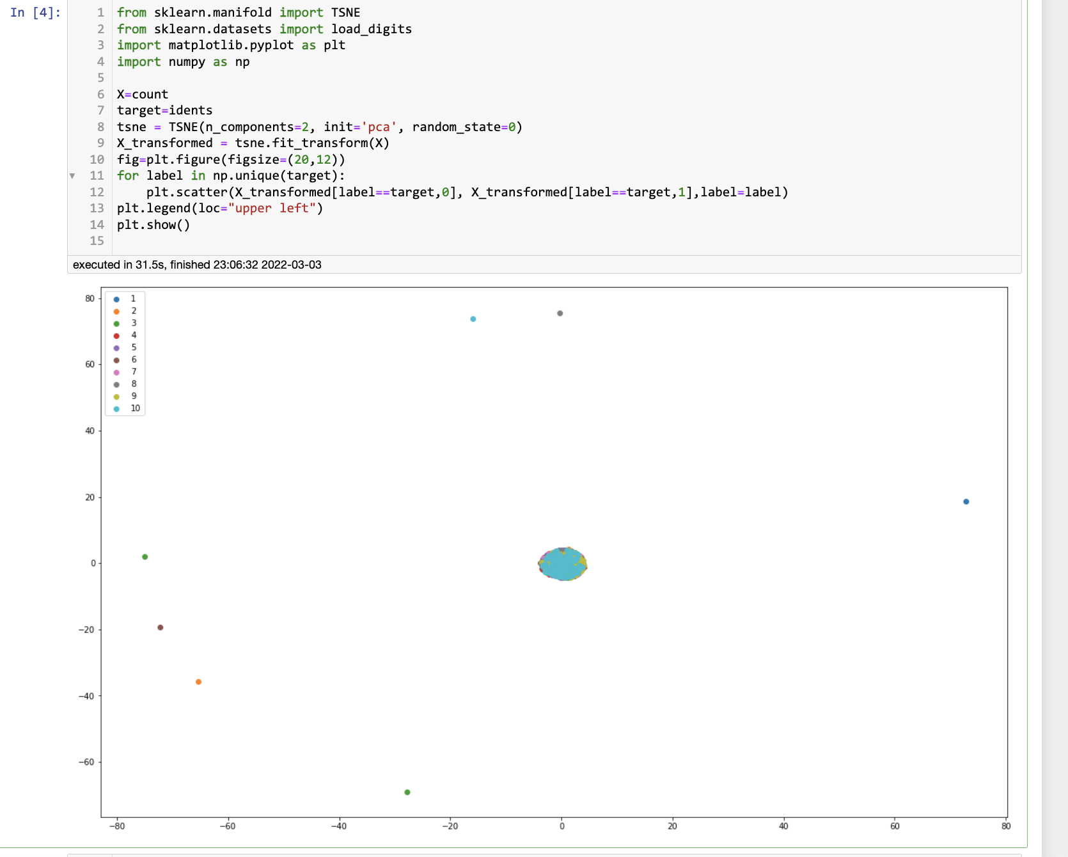This screenshot has width=1068, height=857.
Task: Select legend entry 10 cyan marker
Action: pos(116,408)
